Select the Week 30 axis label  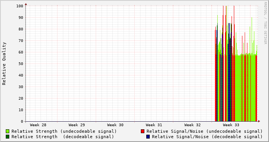click(115, 125)
